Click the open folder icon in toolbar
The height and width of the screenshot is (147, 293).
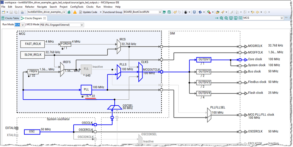(x=218, y=12)
